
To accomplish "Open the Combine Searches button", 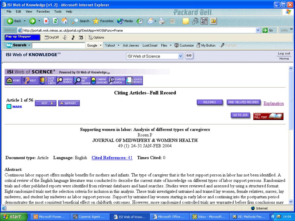I will pos(100,80).
